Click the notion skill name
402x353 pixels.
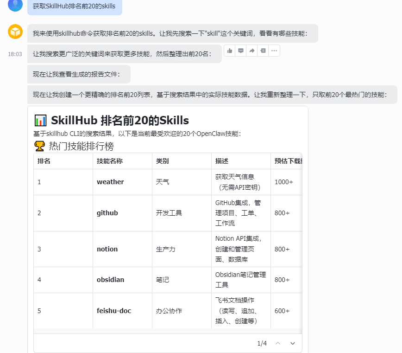click(107, 249)
